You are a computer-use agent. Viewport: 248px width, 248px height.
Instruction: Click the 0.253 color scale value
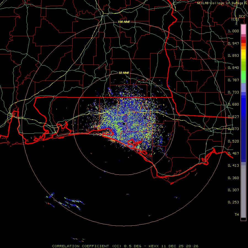coord(233,202)
